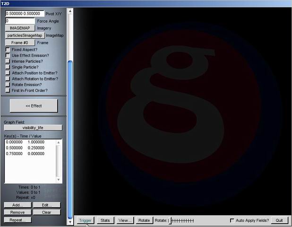Click the Repeat: x0 text

click(x=26, y=198)
